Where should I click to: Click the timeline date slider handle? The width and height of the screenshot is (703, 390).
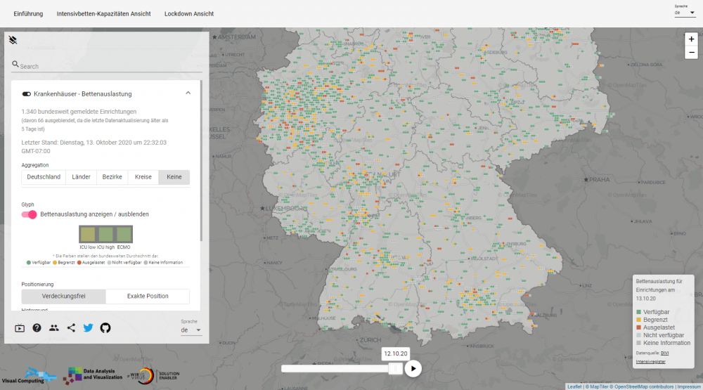click(396, 368)
